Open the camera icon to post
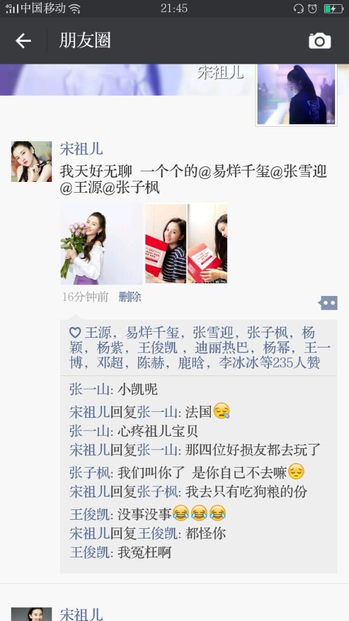The width and height of the screenshot is (349, 621). (x=320, y=41)
